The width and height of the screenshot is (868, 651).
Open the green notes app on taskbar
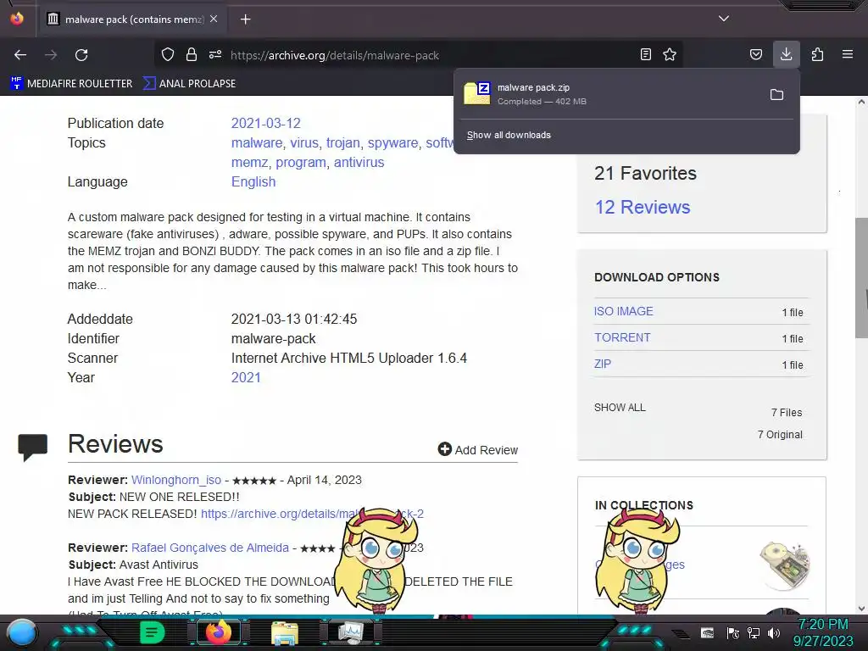click(x=152, y=632)
